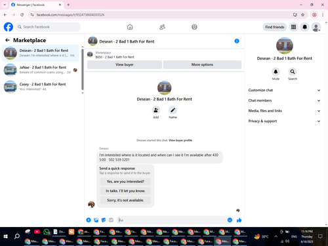328x246 pixels.
Task: Choose a GIF icon in composer
Action: (x=111, y=220)
